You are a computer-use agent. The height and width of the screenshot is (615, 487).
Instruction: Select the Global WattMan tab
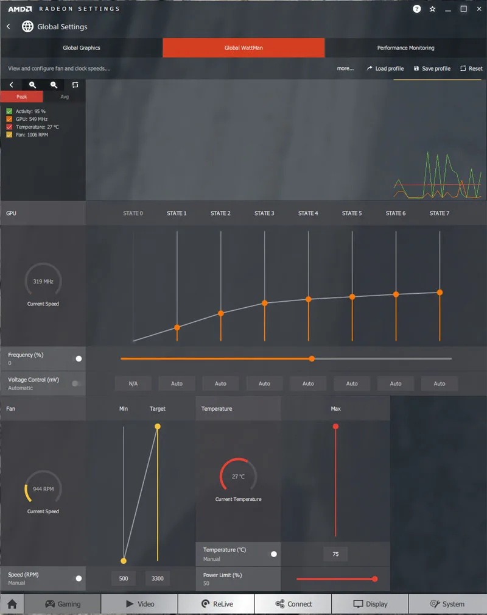point(243,48)
